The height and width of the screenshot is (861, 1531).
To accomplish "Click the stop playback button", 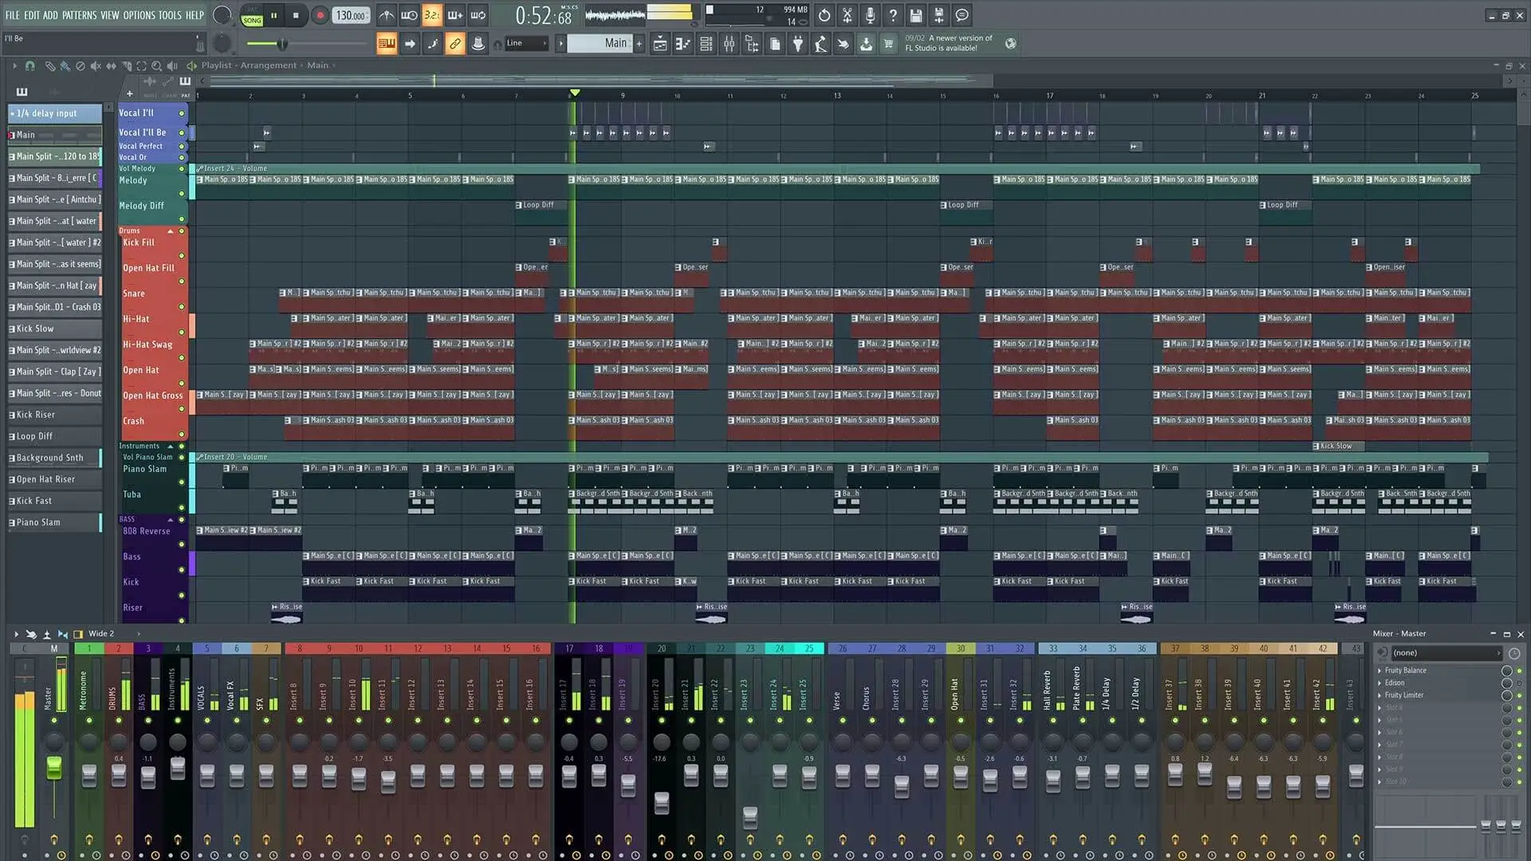I will [x=296, y=15].
